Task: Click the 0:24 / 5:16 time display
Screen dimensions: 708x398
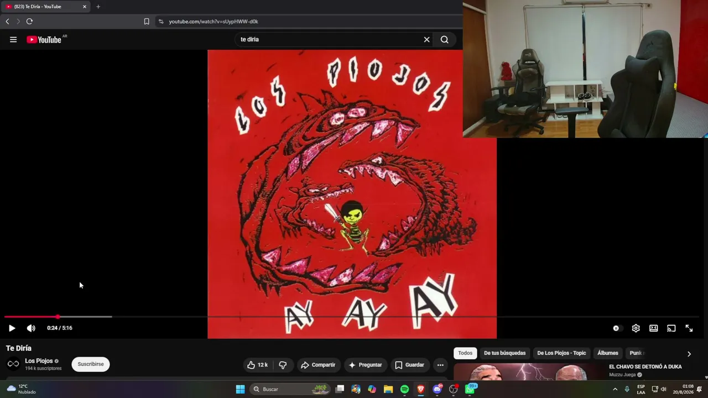Action: [60, 328]
